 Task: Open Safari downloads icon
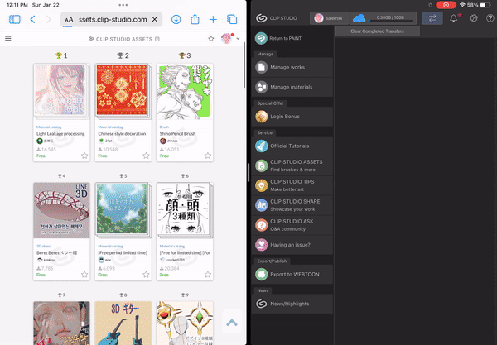176,19
